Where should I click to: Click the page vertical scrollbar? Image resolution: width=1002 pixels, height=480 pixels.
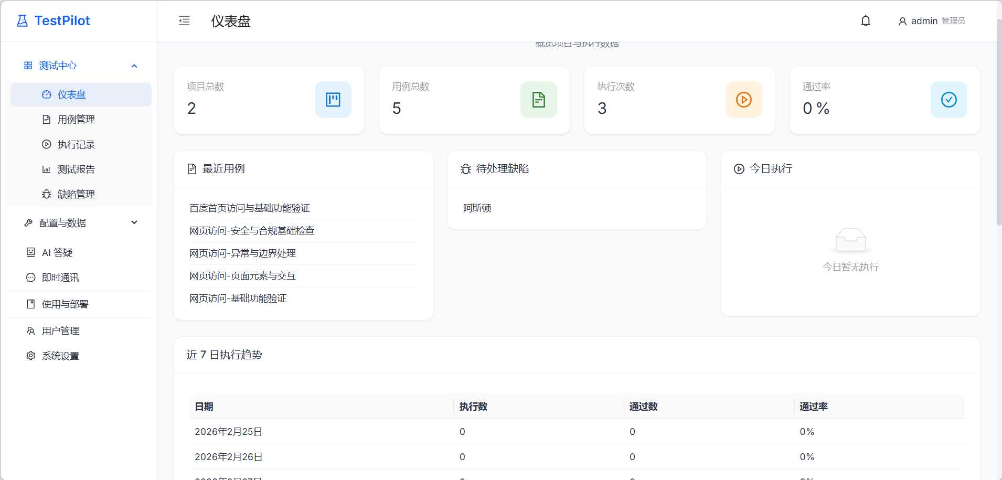click(998, 121)
